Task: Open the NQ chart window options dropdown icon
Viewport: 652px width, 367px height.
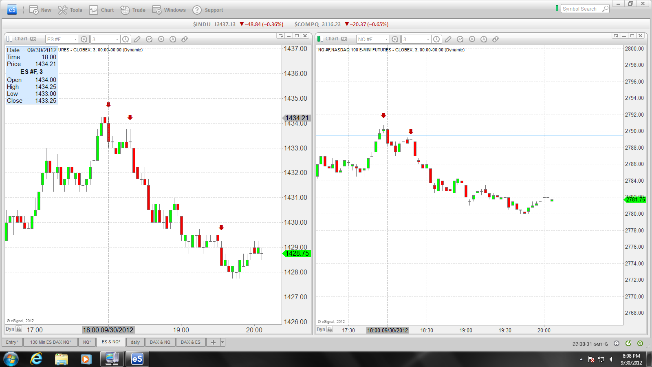Action: pos(616,36)
